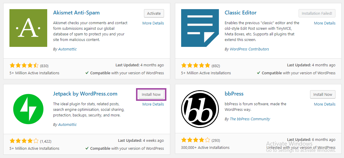
Task: Activate the Akismet Anti-Spam plugin
Action: (154, 13)
